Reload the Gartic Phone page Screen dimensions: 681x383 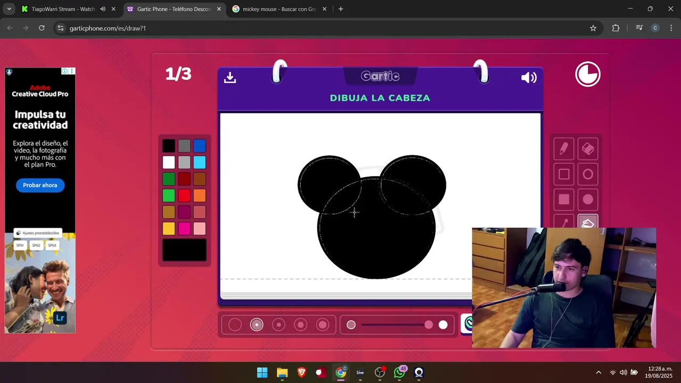click(x=41, y=28)
